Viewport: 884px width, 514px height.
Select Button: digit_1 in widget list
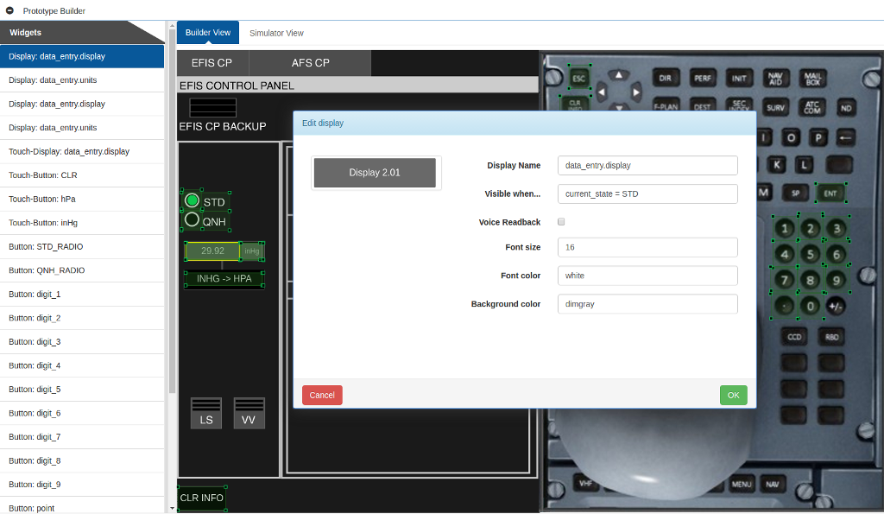pyautogui.click(x=82, y=294)
